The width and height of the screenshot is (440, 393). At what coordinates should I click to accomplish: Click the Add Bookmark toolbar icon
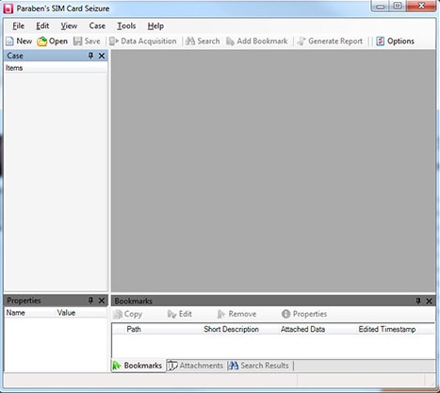coord(230,41)
